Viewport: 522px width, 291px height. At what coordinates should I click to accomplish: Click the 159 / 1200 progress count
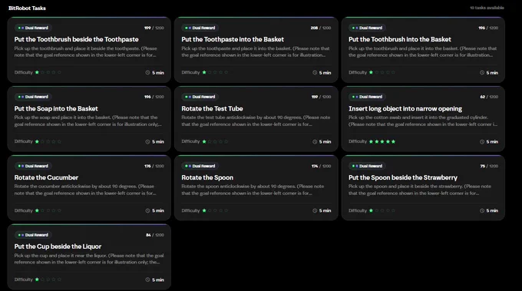click(321, 97)
